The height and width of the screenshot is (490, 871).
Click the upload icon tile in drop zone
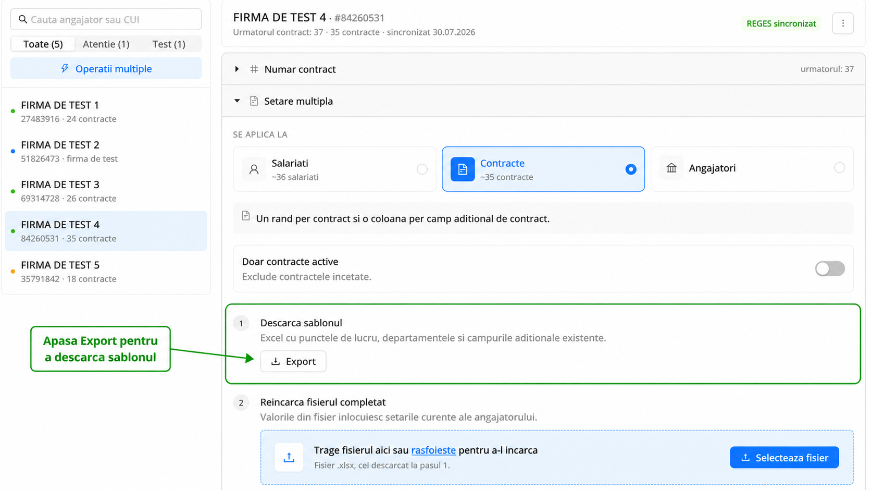[289, 457]
